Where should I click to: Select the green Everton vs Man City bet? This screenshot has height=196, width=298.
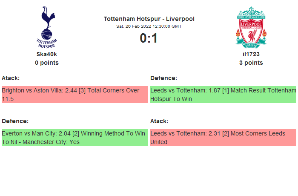tap(74, 138)
